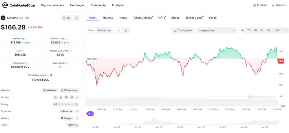Switch to the Similar Coins tab
This screenshot has height=133, width=289.
[x=194, y=18]
